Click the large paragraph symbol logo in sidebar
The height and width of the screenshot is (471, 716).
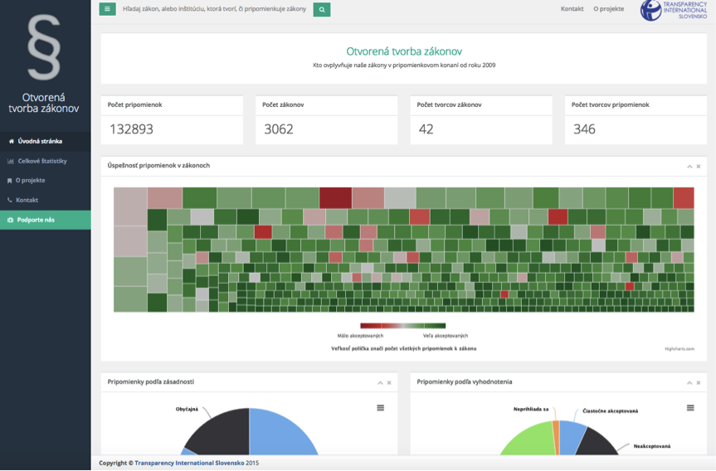point(44,47)
